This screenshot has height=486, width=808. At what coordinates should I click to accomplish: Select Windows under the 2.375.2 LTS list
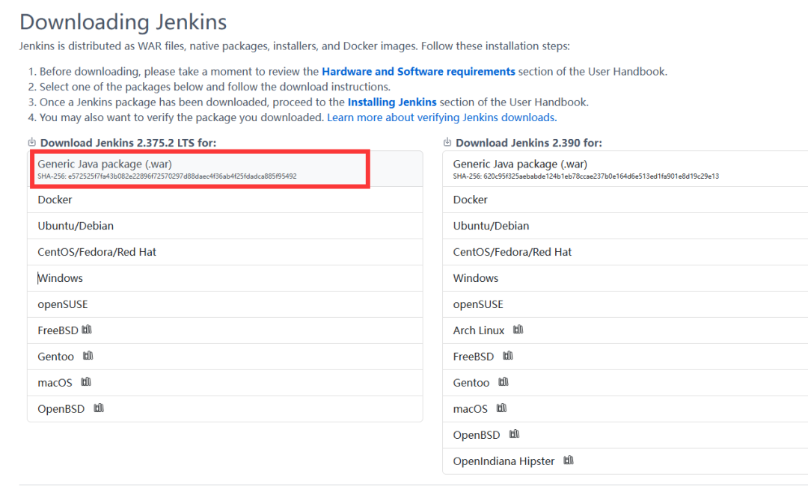[x=224, y=279]
